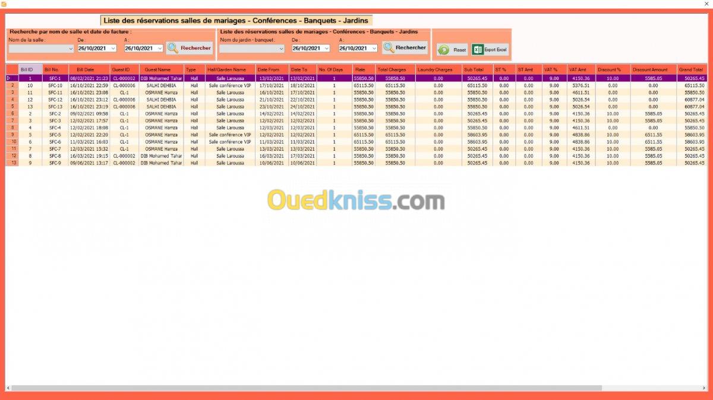Click the No. Of Days column header
713x400 pixels.
click(335, 69)
